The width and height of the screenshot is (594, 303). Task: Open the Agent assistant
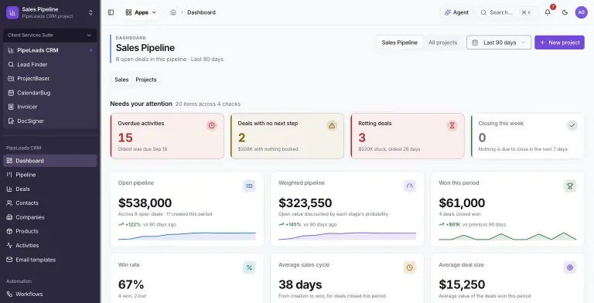456,12
